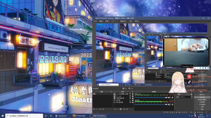Screen dimensions: 211x118
Task: Open the Windows Start menu
Action: (x=3, y=116)
